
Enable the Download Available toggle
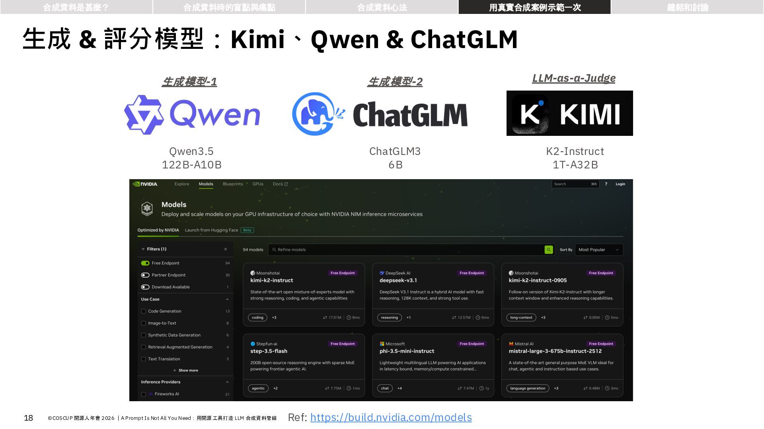145,287
